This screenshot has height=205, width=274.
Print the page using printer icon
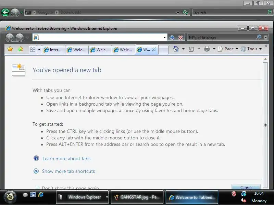(x=207, y=49)
